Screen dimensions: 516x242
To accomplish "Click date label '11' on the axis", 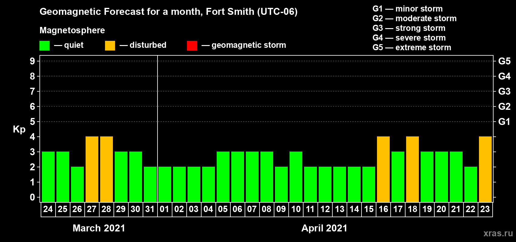I will [310, 209].
